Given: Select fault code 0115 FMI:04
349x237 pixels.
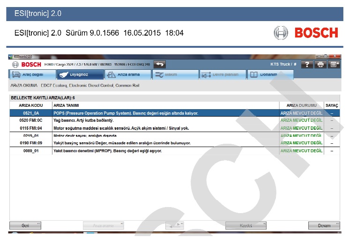Looking at the screenshot, I should click(175, 128).
